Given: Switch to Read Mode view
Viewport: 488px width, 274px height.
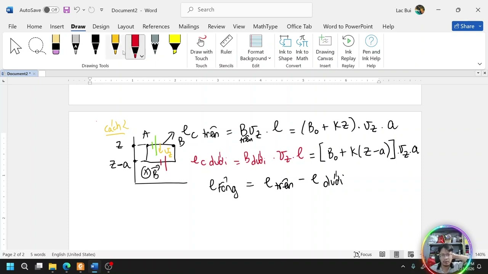Looking at the screenshot, I should tap(382, 254).
